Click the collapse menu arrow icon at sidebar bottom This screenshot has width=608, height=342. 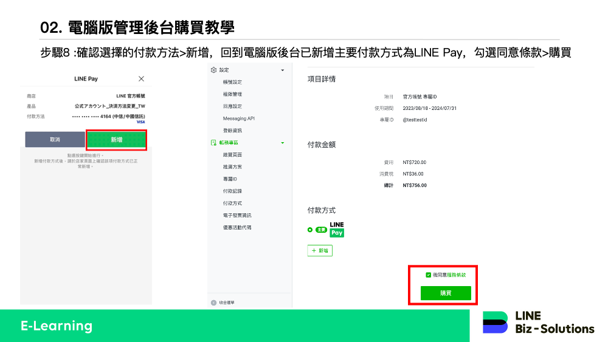pyautogui.click(x=213, y=302)
